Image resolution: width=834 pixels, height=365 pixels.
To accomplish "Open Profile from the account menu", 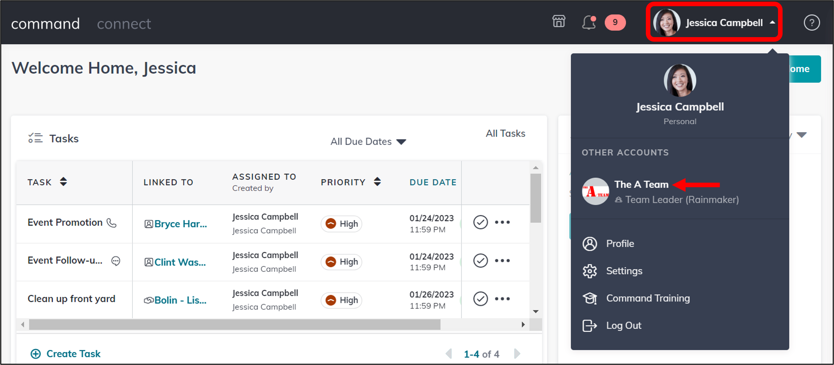I will (620, 243).
